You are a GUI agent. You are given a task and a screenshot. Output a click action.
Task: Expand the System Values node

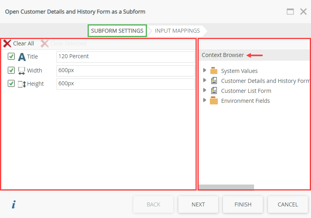point(205,70)
